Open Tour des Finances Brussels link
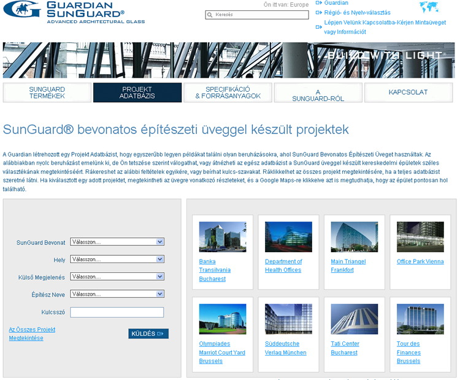Screen dimensions: 460x380 408,352
